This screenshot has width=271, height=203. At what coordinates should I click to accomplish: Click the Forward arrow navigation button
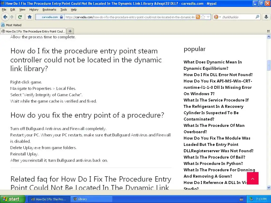pos(12,17)
